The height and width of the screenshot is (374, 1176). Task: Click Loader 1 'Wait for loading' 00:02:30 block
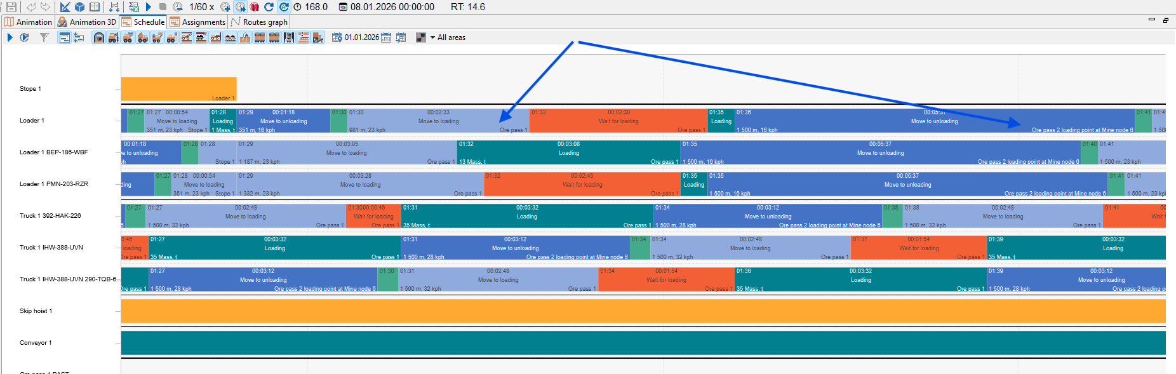pos(618,121)
